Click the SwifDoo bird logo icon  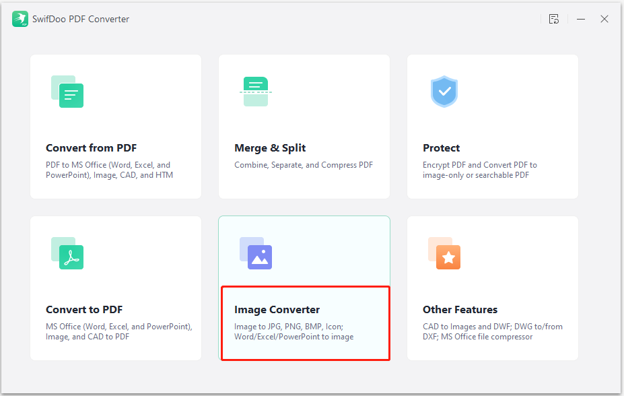(x=20, y=19)
